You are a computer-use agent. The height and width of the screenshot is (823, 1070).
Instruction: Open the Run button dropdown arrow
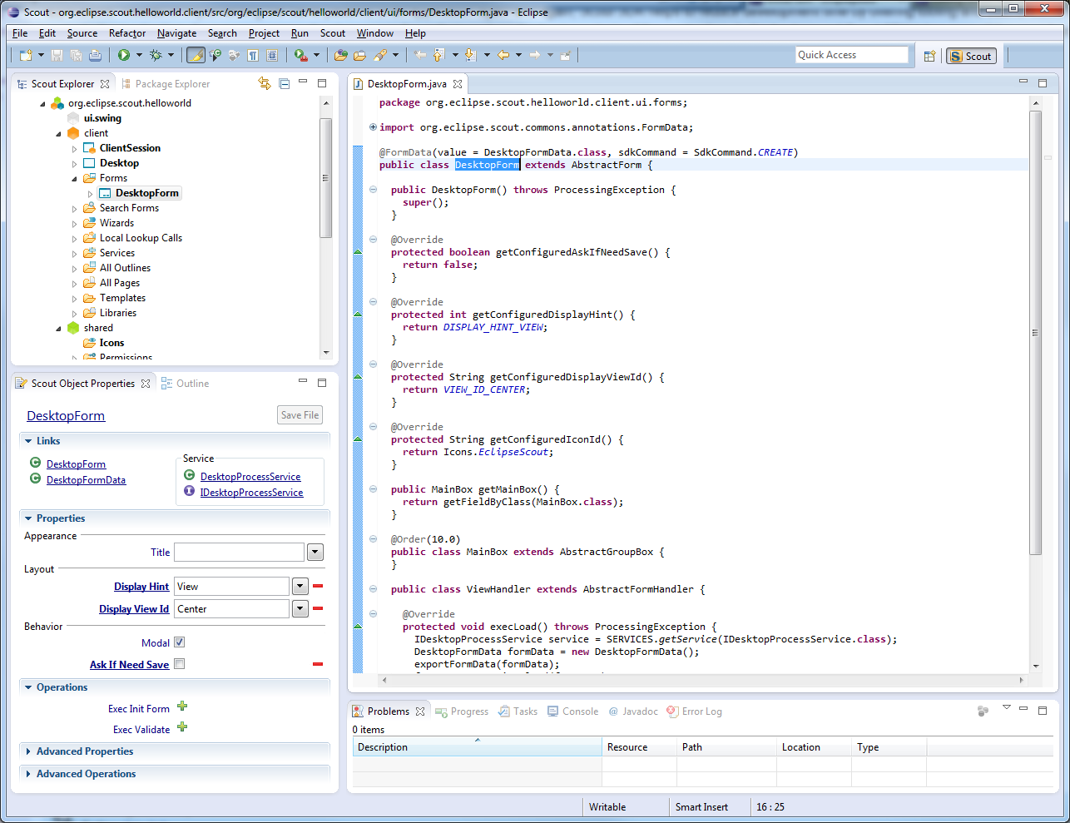point(139,55)
